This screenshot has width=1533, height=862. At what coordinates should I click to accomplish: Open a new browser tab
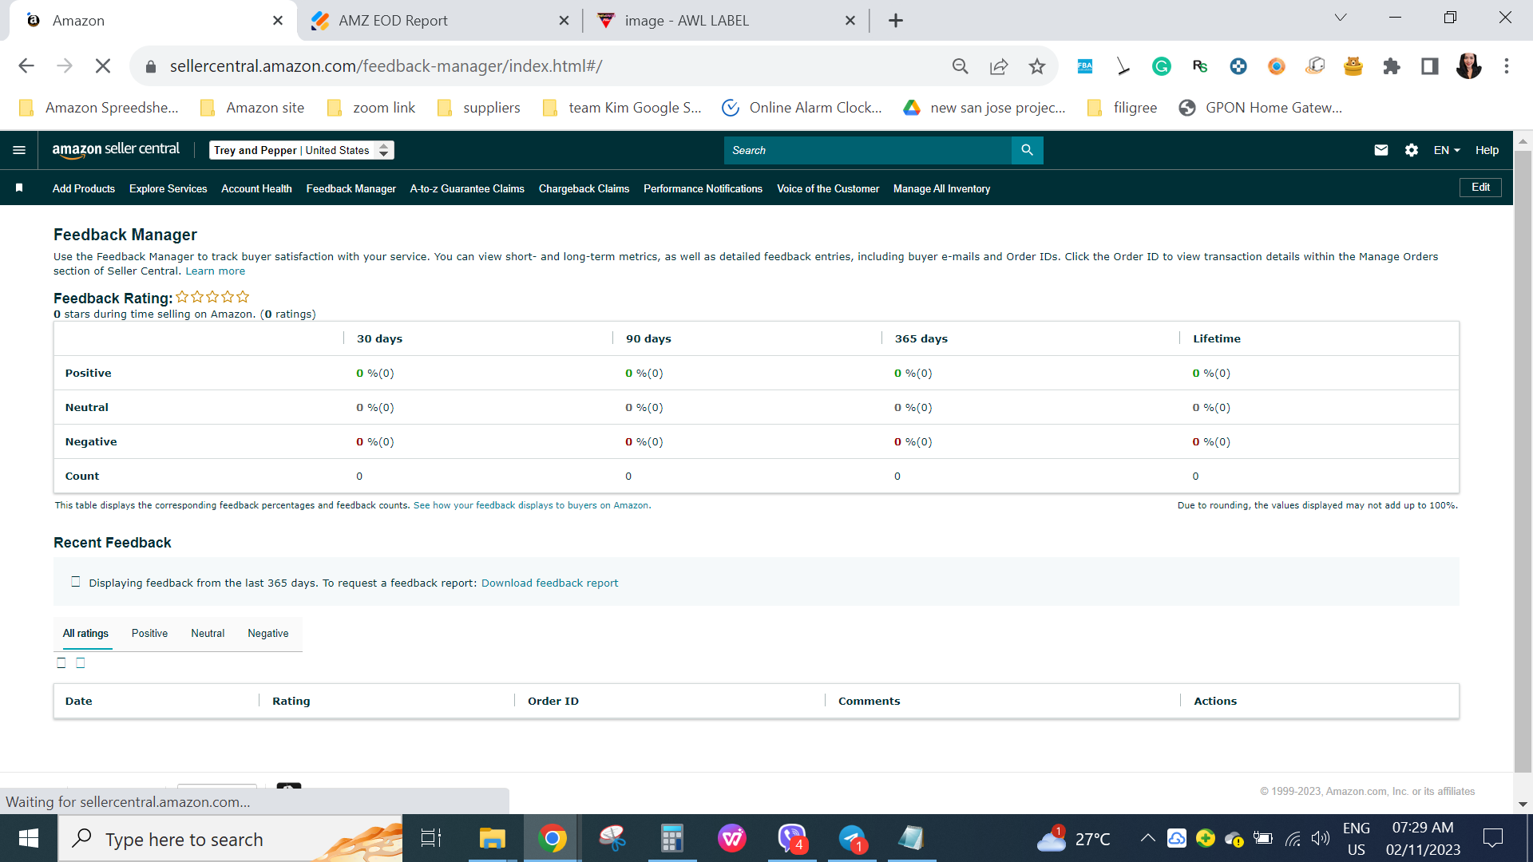tap(896, 21)
